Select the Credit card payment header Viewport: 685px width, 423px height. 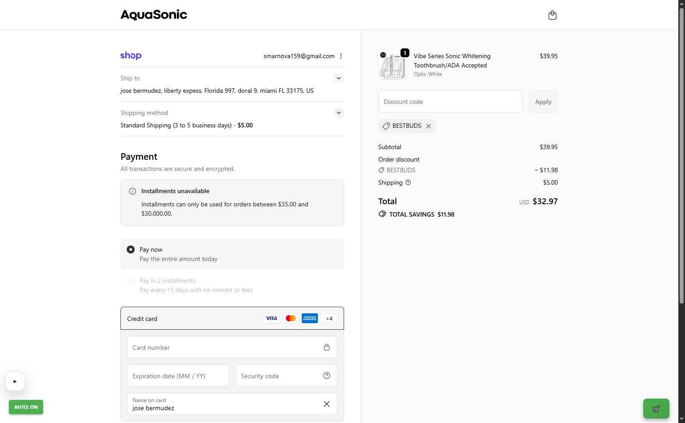[232, 318]
